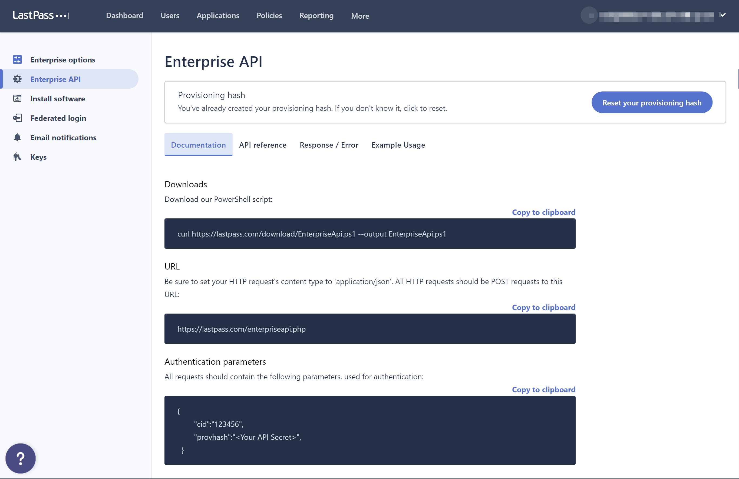Viewport: 739px width, 479px height.
Task: Open the Policies menu
Action: (269, 15)
